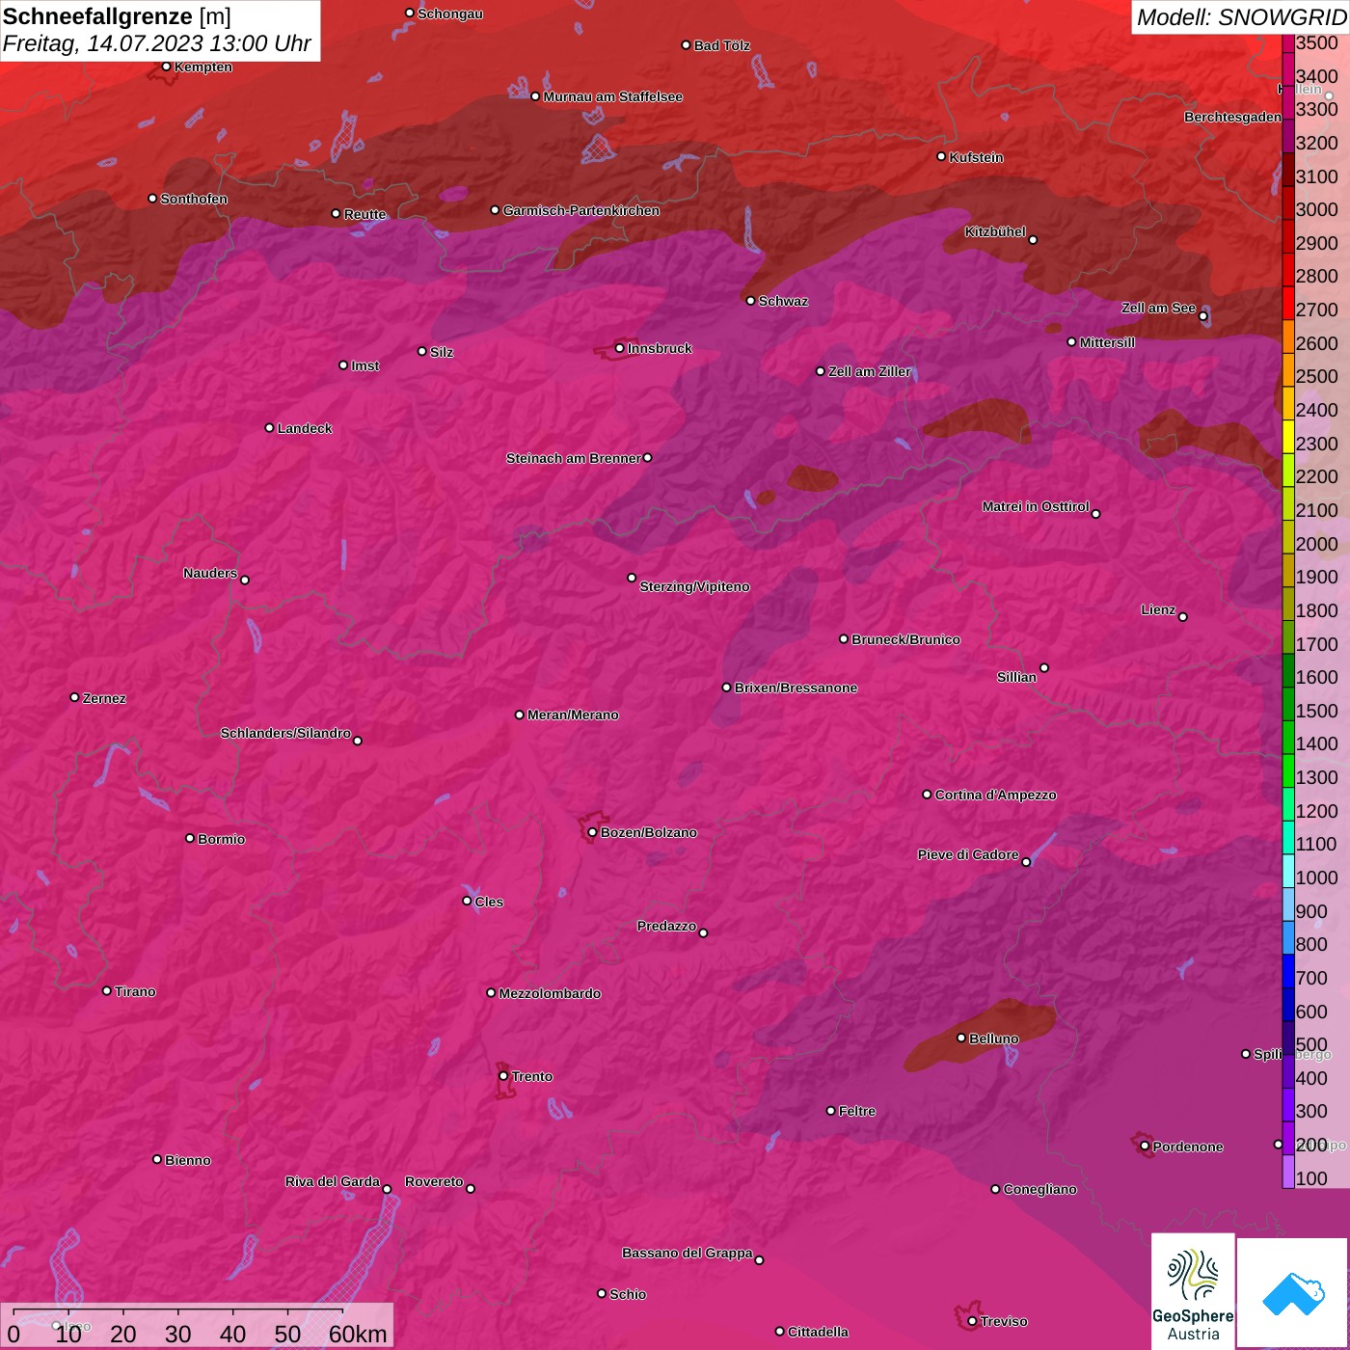Click the GeoSphere Austria logo
Image resolution: width=1350 pixels, height=1350 pixels.
tap(1193, 1291)
